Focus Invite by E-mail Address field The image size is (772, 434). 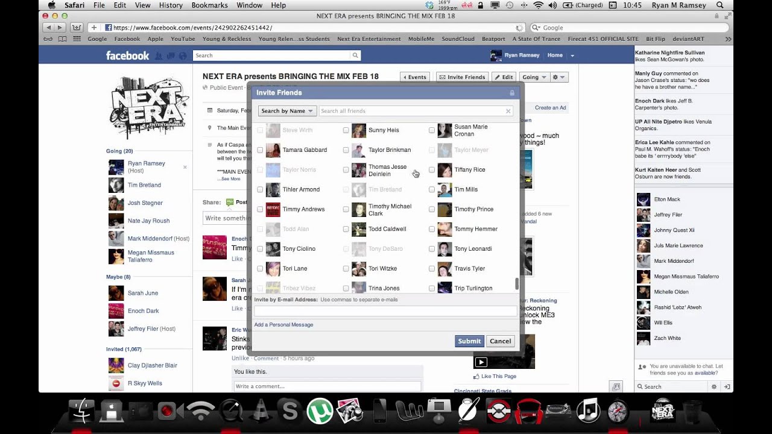pos(385,311)
